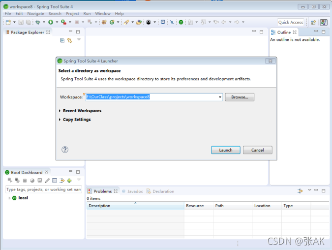Close the Spring Tool Suite 4 Launcher dialog
This screenshot has height=250, width=332.
coord(271,61)
